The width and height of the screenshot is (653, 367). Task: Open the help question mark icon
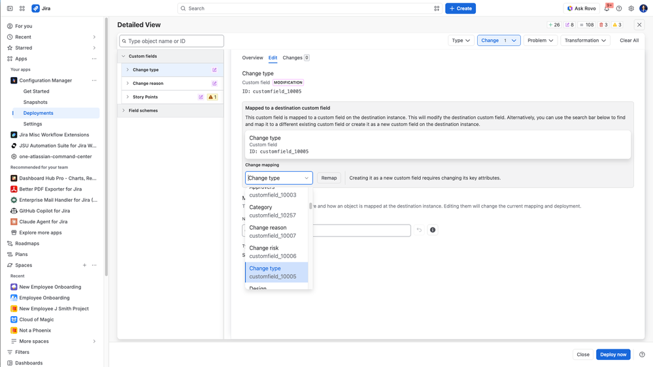click(619, 8)
